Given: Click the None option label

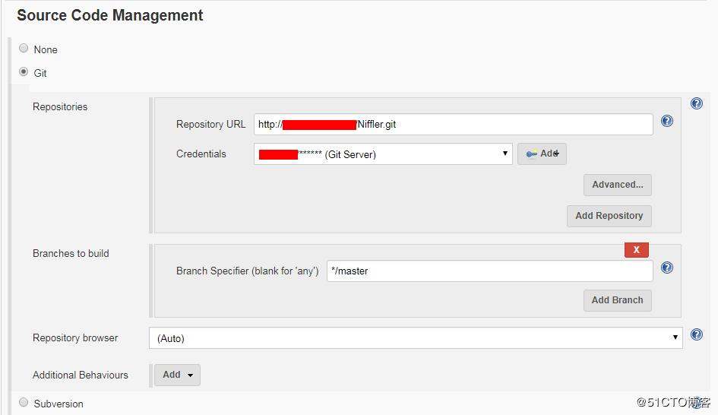Looking at the screenshot, I should [x=46, y=50].
